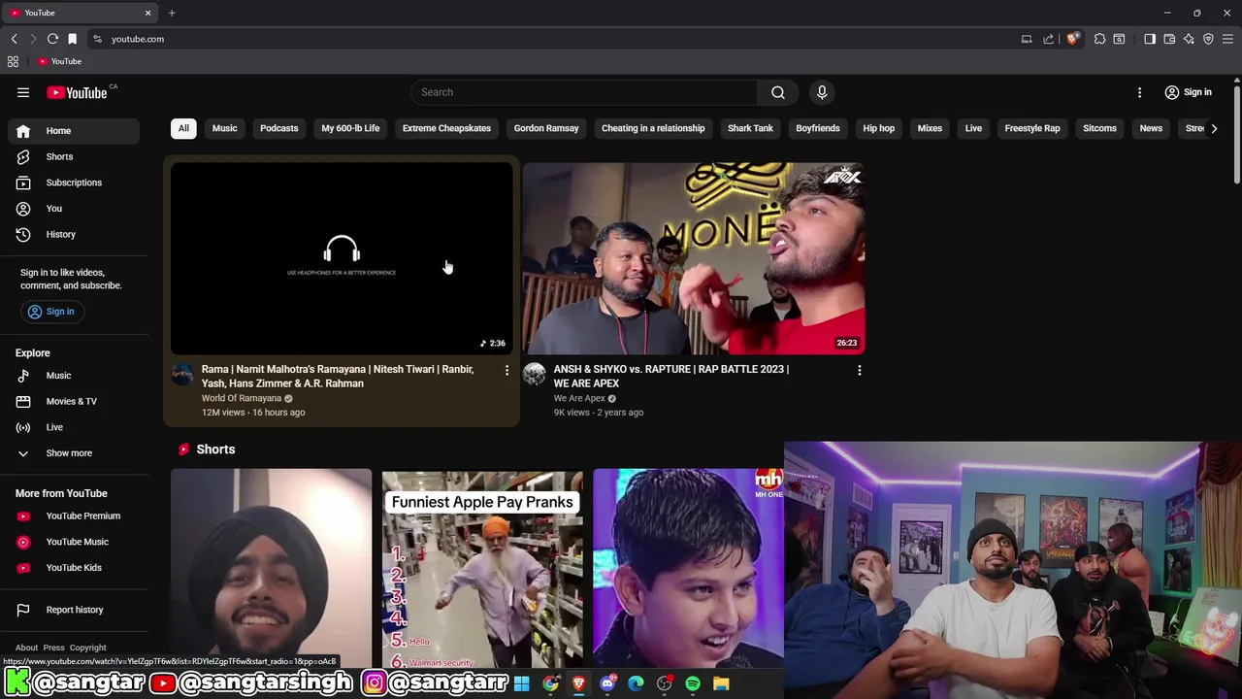Open action menu for Rama Ramayana video

coord(507,370)
